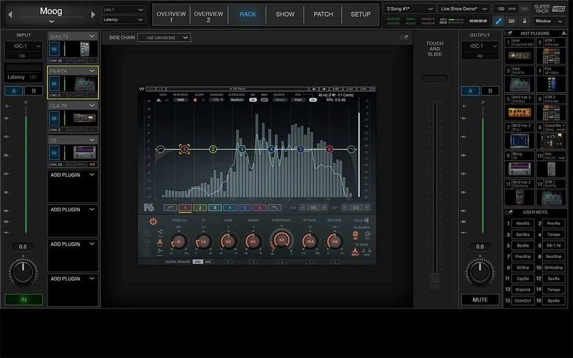Image resolution: width=573 pixels, height=358 pixels.
Task: Toggle the RTA Post button in F6
Action: click(x=297, y=99)
